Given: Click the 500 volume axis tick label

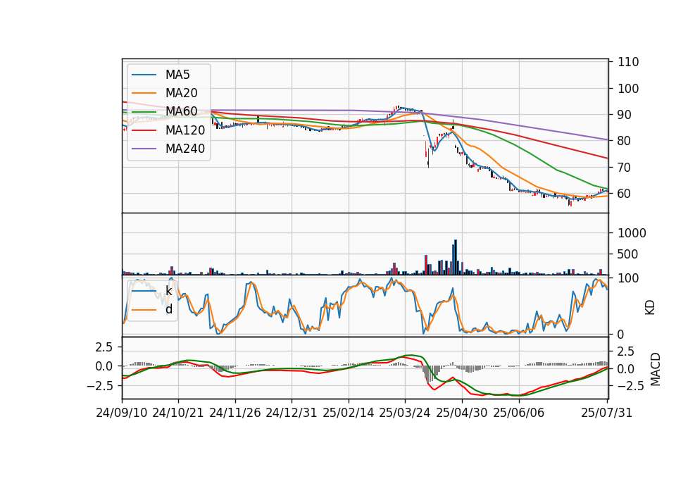Looking at the screenshot, I should 627,254.
